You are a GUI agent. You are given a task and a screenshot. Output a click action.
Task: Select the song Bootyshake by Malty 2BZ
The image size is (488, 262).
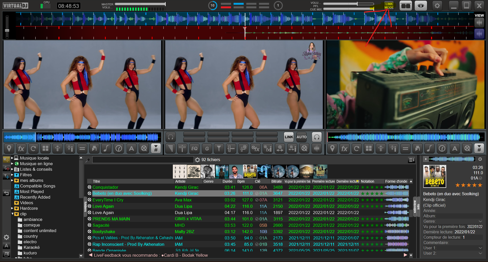[104, 232]
